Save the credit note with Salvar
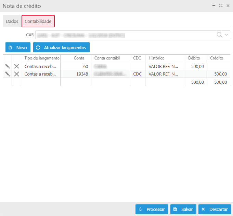Image resolution: width=233 pixels, height=216 pixels. [183, 209]
